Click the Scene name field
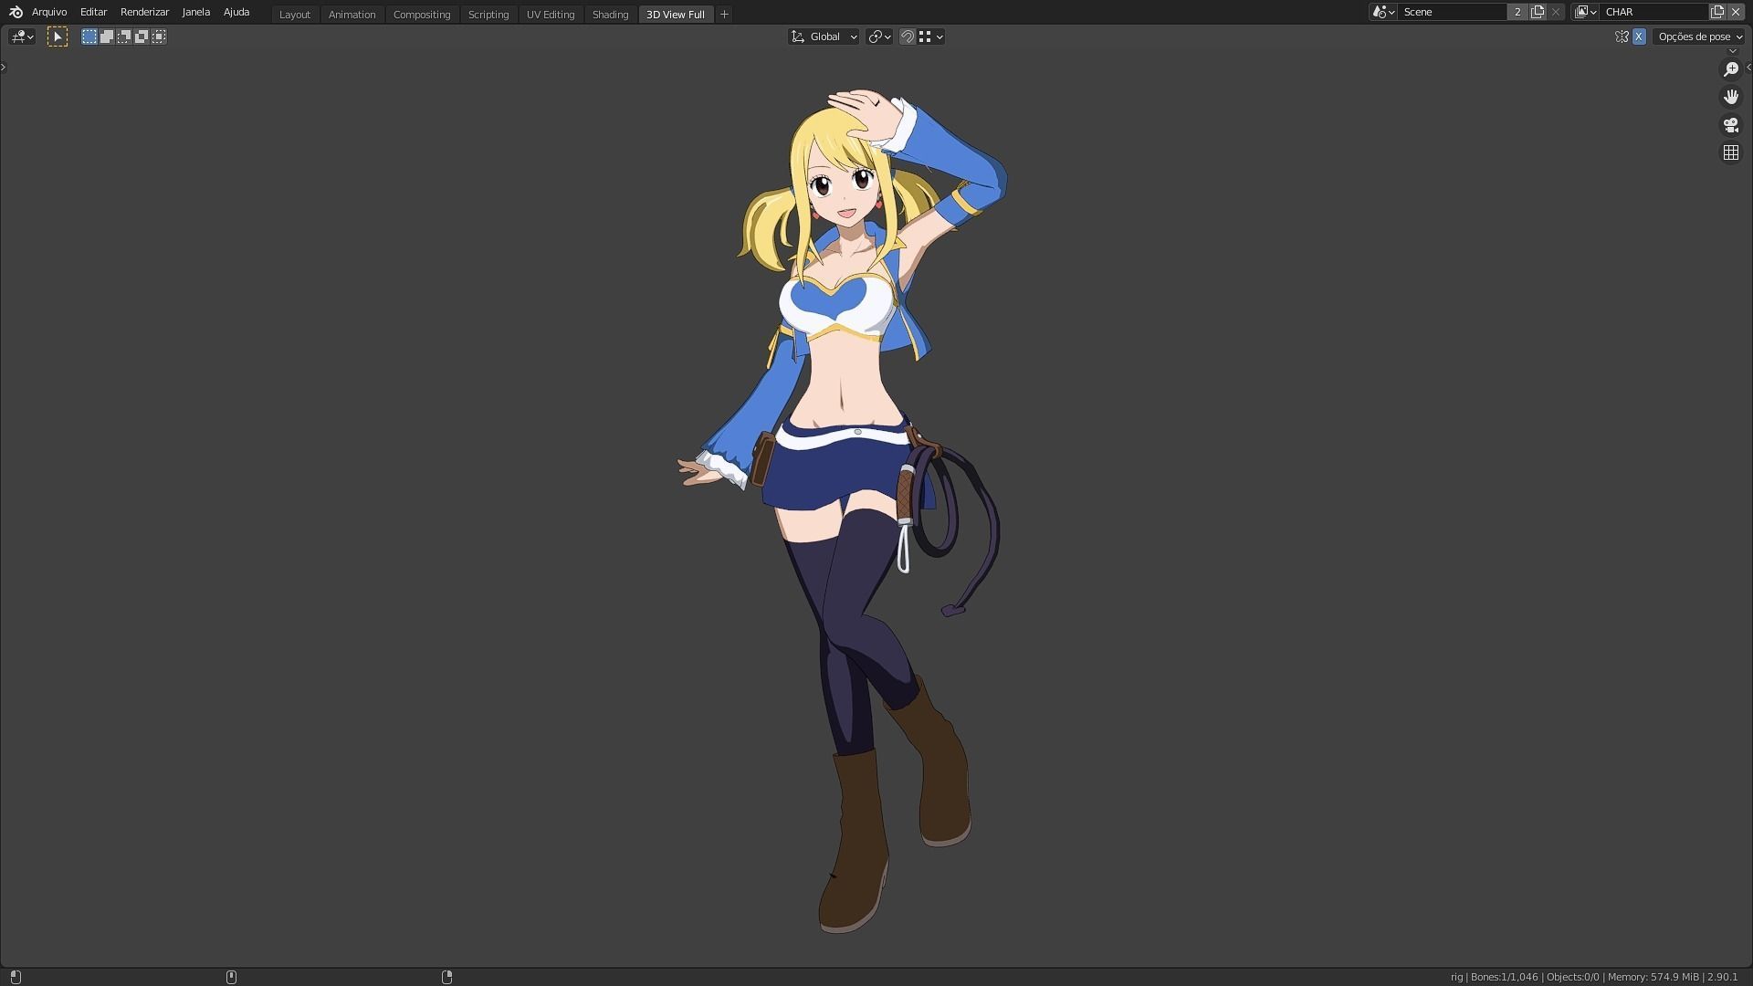The image size is (1753, 986). (x=1452, y=12)
